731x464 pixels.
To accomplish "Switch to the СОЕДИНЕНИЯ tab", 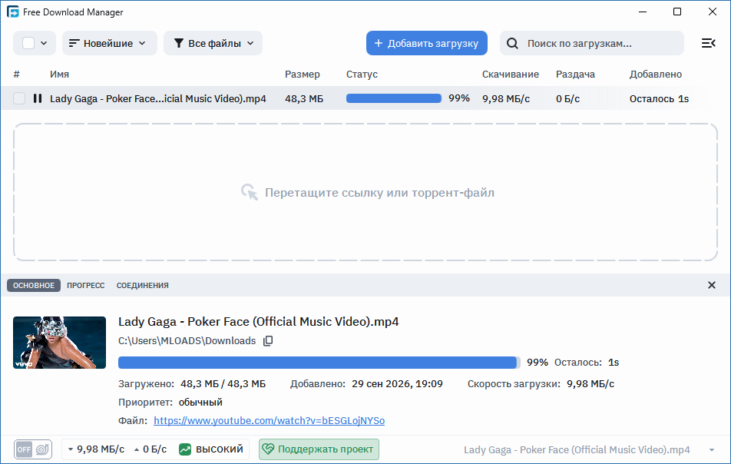I will 143,285.
